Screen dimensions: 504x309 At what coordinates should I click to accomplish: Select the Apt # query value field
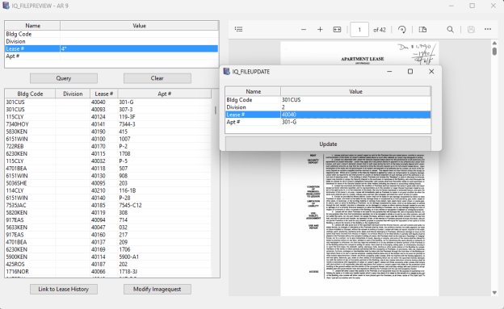[139, 56]
